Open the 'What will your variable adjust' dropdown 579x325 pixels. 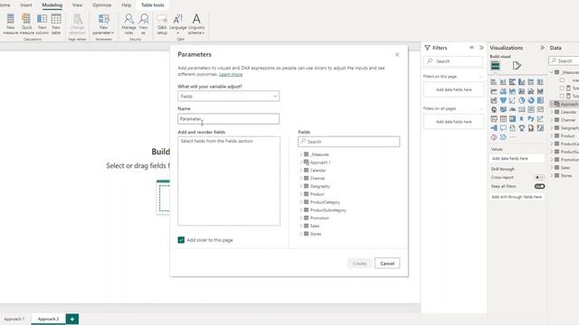click(x=228, y=97)
